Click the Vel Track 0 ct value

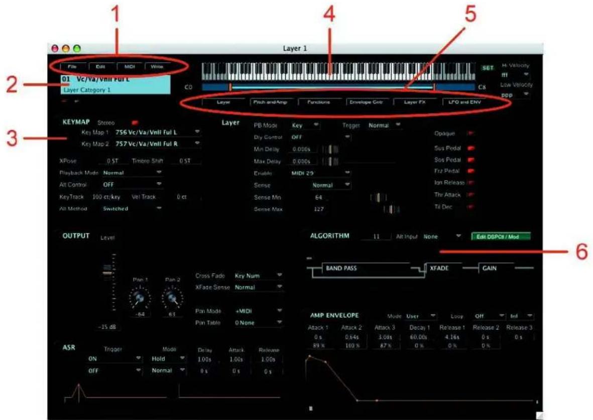(x=182, y=197)
